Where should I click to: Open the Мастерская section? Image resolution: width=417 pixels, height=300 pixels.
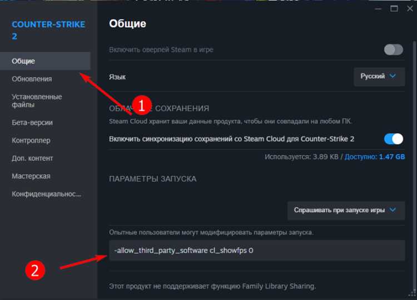[x=31, y=176]
